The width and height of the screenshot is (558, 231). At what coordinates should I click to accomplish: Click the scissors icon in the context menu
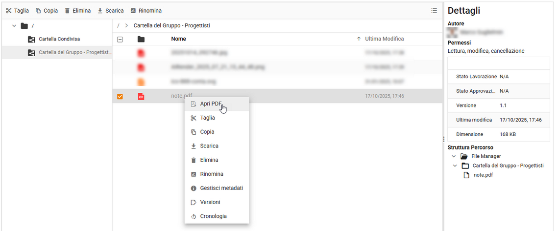[x=194, y=118]
